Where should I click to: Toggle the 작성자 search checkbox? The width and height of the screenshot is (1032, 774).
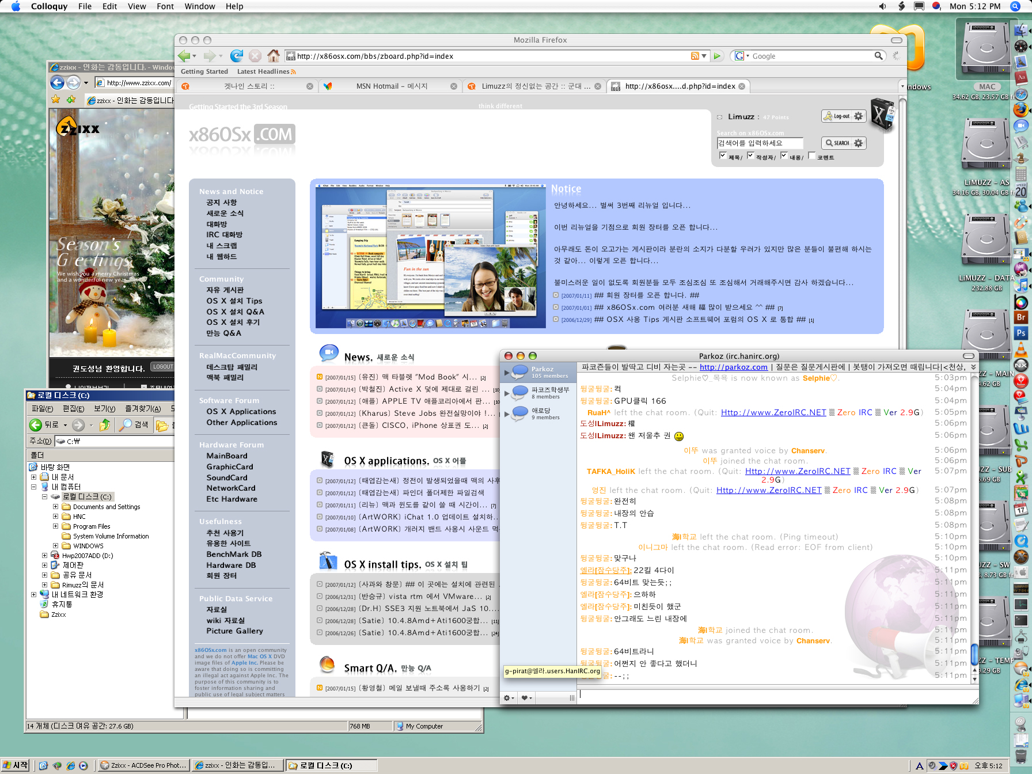750,155
